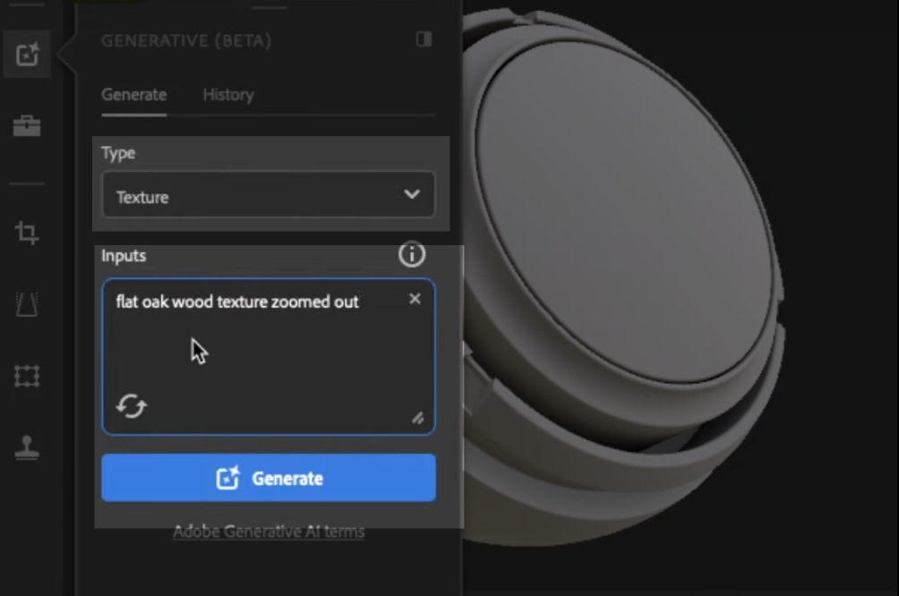Click the Generative (Beta) panel title

(186, 41)
